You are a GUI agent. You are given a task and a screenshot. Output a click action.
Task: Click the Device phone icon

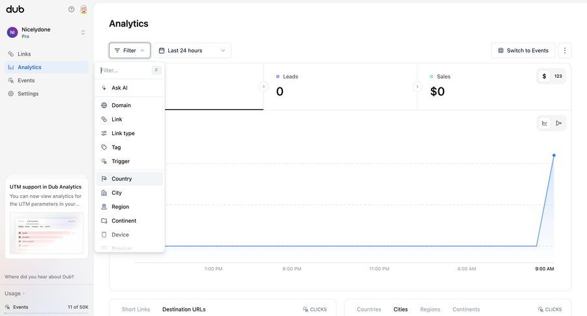[104, 234]
